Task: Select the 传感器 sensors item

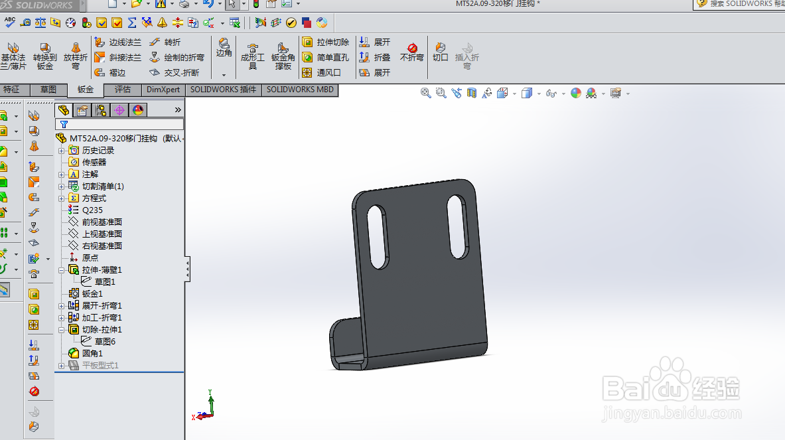Action: point(88,162)
